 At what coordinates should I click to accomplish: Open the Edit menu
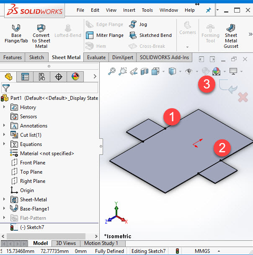point(95,10)
